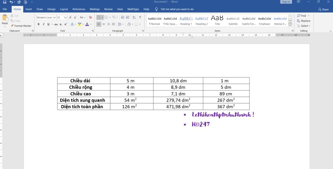Open the Paste options dropdown arrow
The width and height of the screenshot is (333, 169).
pyautogui.click(x=5, y=27)
